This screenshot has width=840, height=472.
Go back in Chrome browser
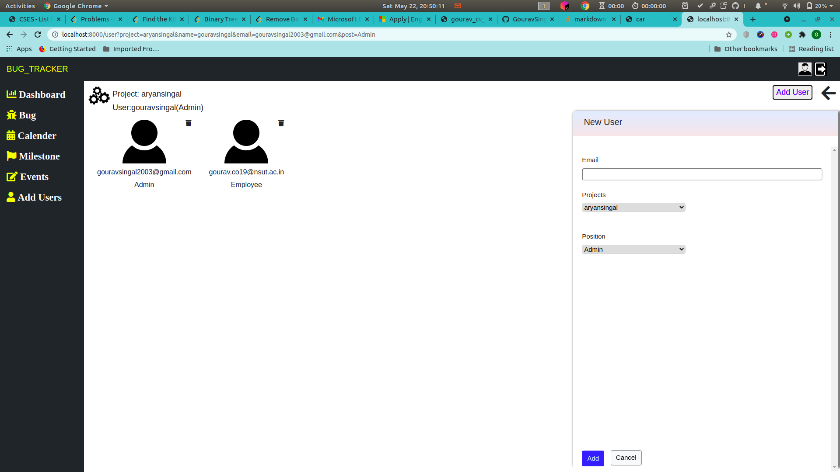click(10, 35)
